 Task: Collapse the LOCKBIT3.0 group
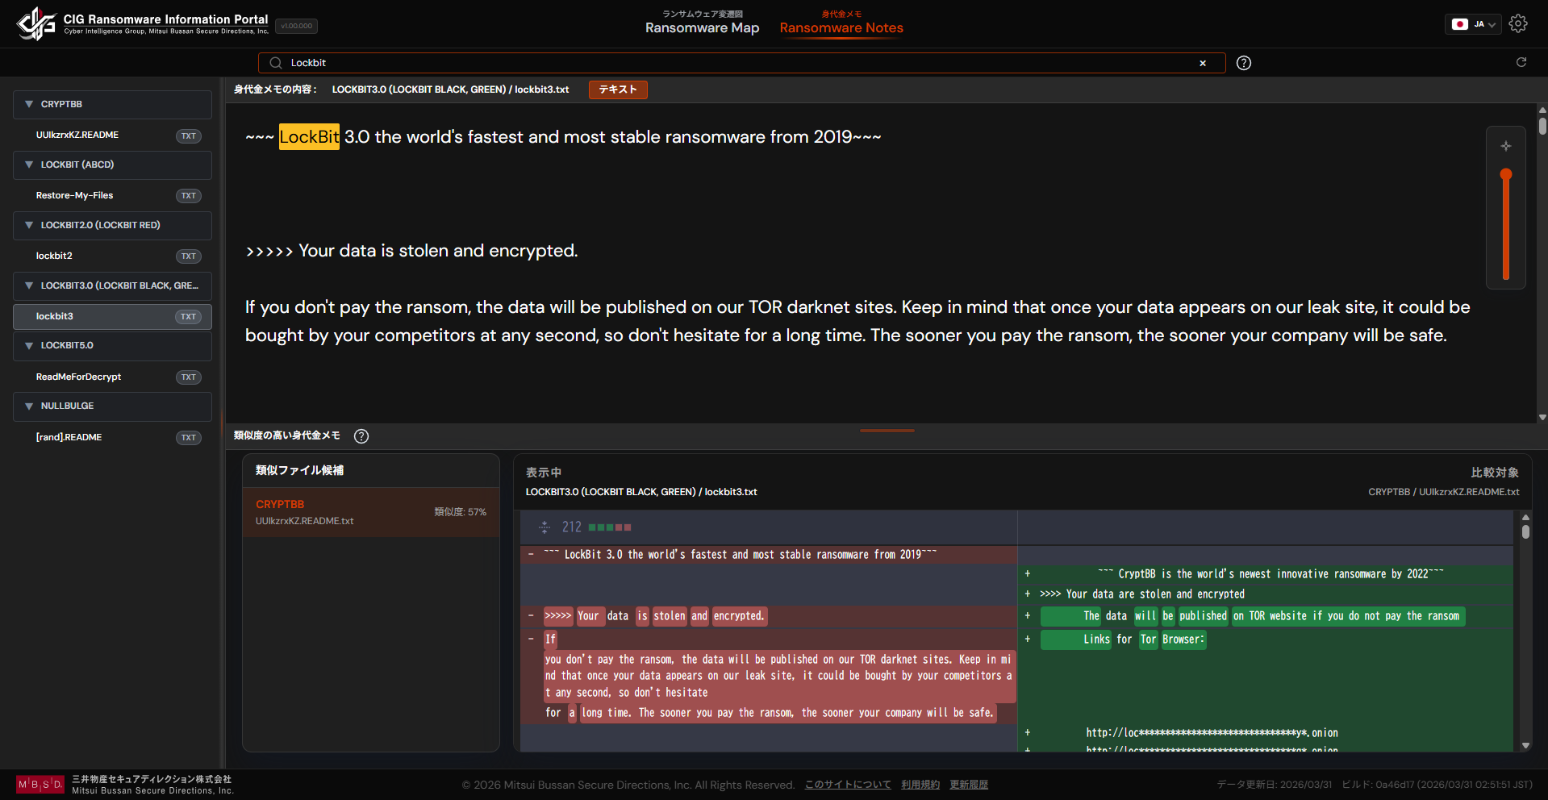click(112, 286)
